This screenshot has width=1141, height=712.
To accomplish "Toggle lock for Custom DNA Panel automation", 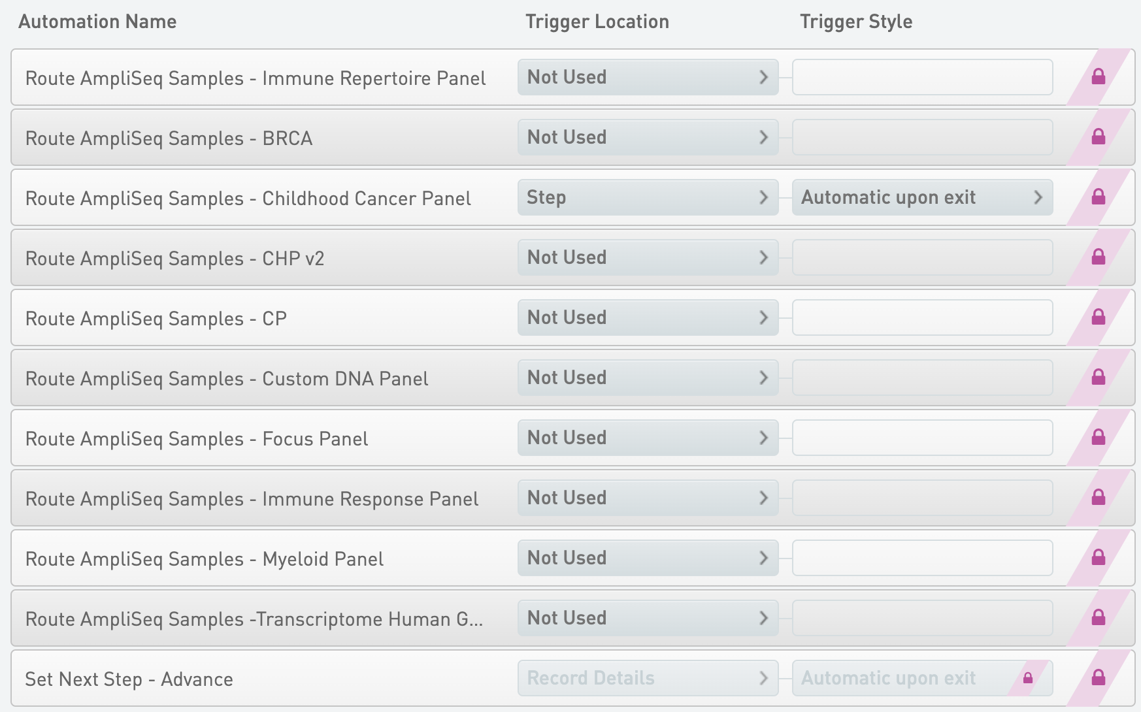I will click(x=1098, y=378).
